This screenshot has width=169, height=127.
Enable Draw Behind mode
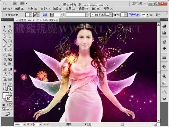[x=7, y=109]
